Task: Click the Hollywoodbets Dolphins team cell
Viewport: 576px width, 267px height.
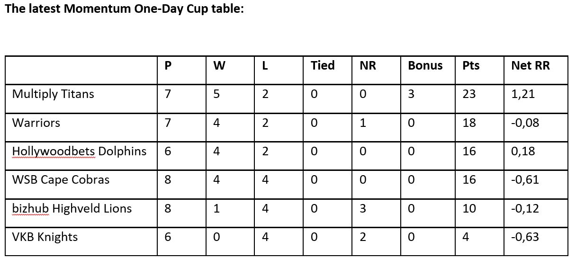Action: tap(81, 156)
